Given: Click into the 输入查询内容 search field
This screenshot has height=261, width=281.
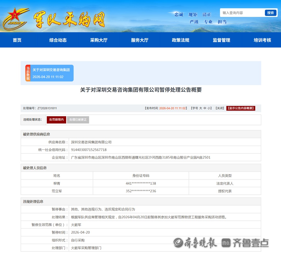Looking at the screenshot, I should click(242, 13).
